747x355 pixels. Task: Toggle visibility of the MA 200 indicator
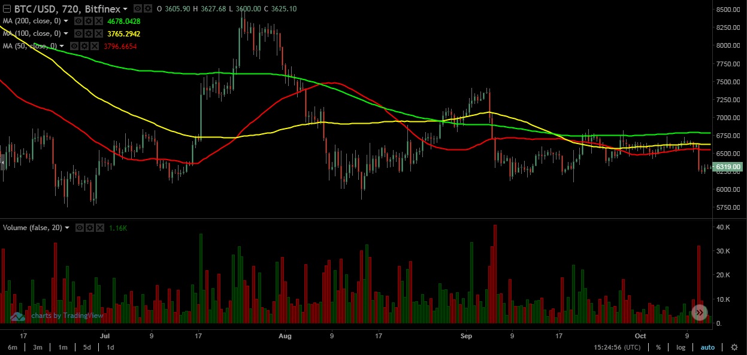(78, 21)
